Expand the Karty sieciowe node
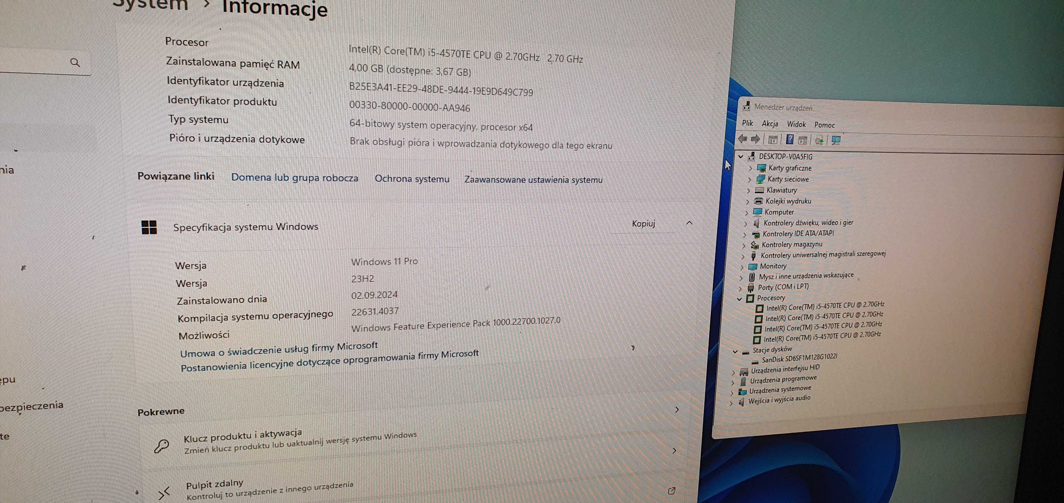Image resolution: width=1064 pixels, height=503 pixels. (749, 180)
